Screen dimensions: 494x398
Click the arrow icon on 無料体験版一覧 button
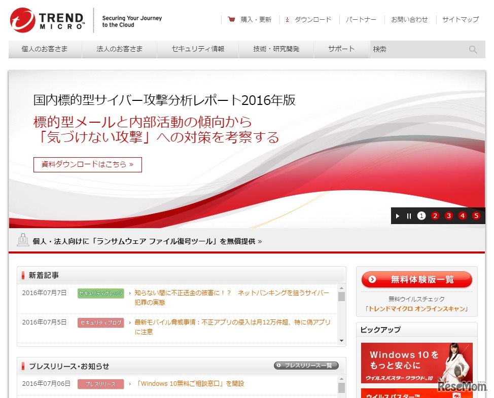click(372, 279)
